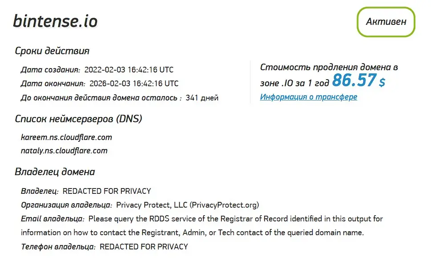
Task: Click the Email владельца label
Action: (52, 219)
